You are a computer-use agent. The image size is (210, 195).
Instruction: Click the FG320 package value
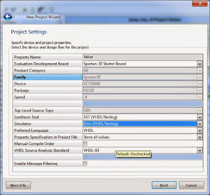tap(140, 91)
